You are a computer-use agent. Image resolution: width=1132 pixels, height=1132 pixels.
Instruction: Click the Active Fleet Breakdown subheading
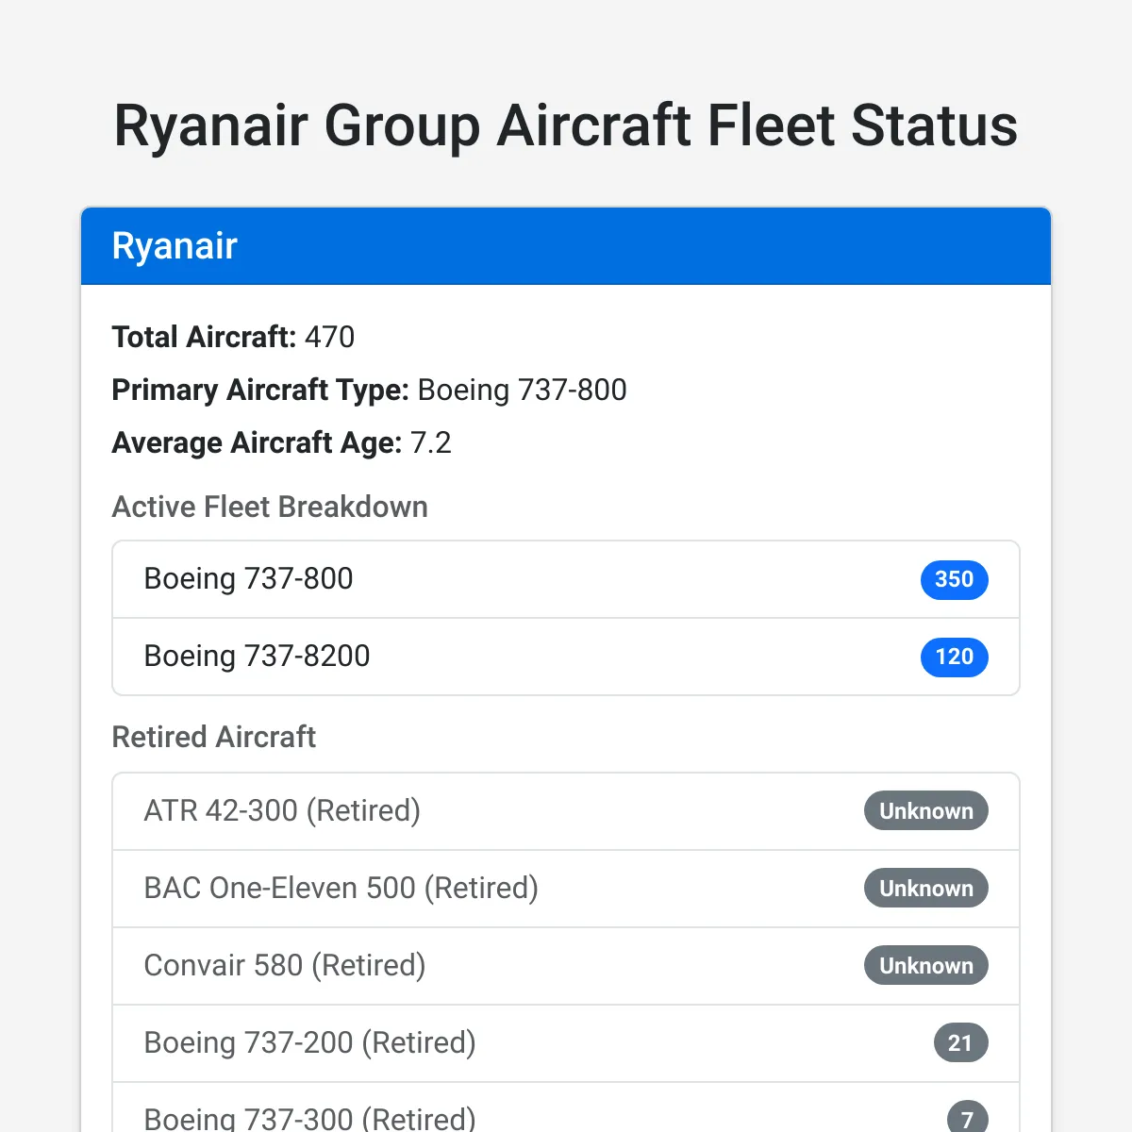point(270,507)
